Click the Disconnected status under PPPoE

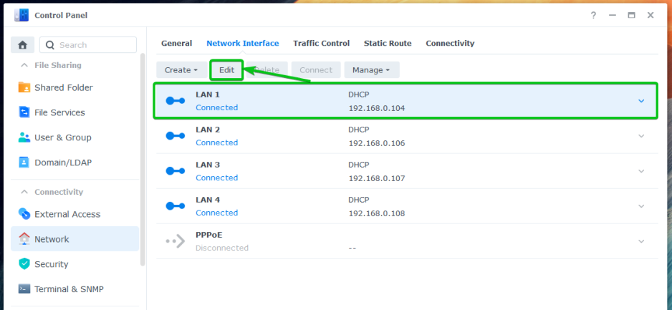pos(222,248)
